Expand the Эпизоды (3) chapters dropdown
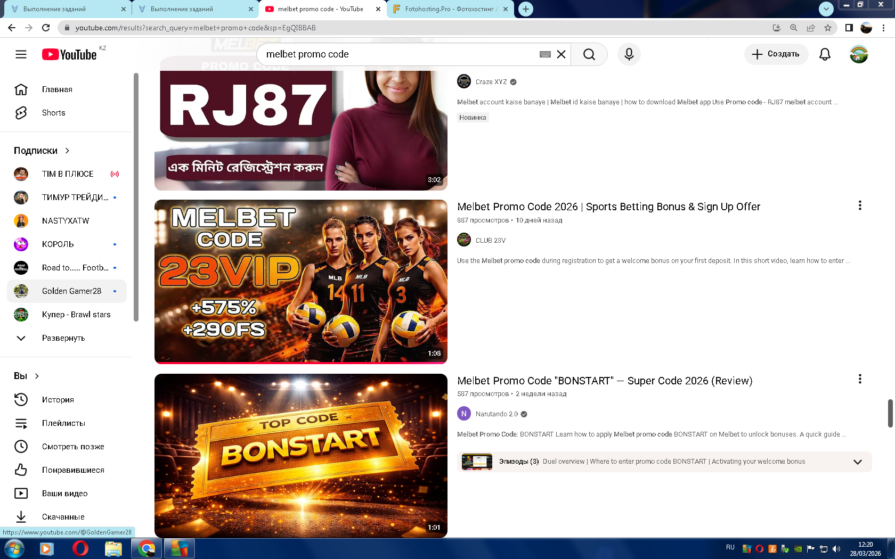 858,462
